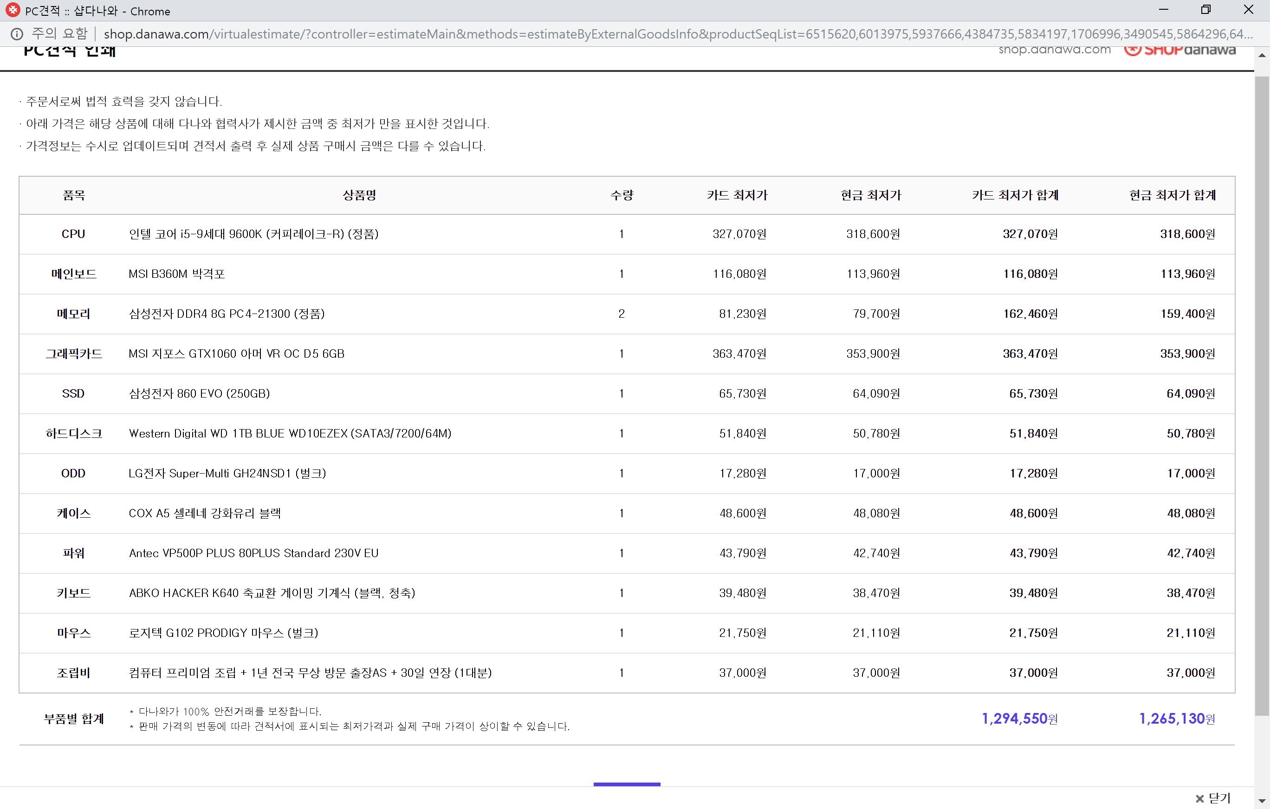Click 로지텍 G102 PRODIGY 마우스 product name
1270x809 pixels.
click(224, 633)
